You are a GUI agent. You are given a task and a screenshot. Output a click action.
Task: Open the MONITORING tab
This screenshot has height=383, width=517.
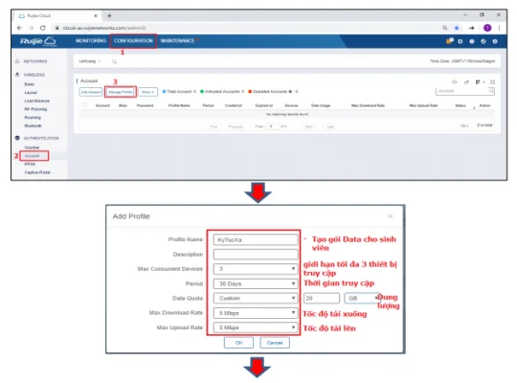[91, 41]
